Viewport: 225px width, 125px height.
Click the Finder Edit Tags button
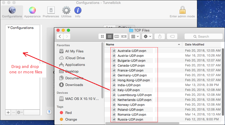coord(172,36)
